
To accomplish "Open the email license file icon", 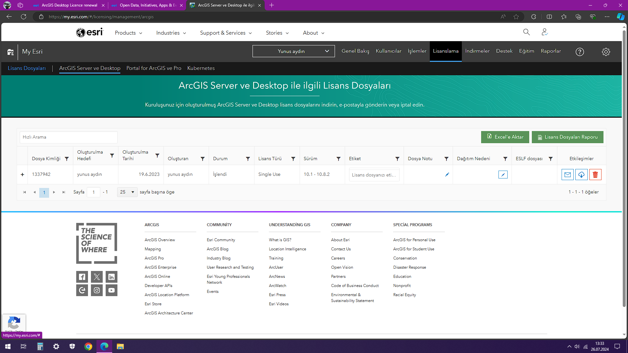I will (x=567, y=175).
